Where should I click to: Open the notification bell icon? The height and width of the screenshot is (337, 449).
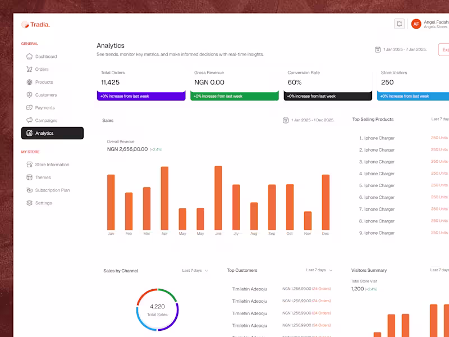tap(400, 24)
